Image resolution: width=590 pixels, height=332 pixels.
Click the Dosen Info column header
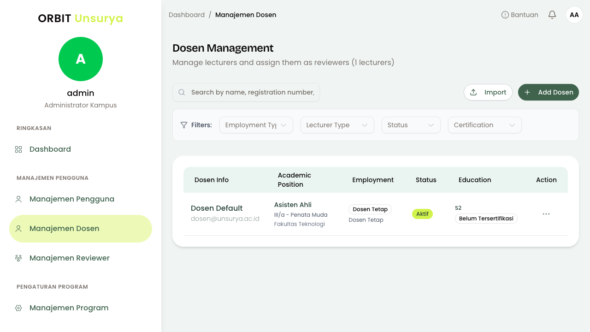tap(212, 180)
